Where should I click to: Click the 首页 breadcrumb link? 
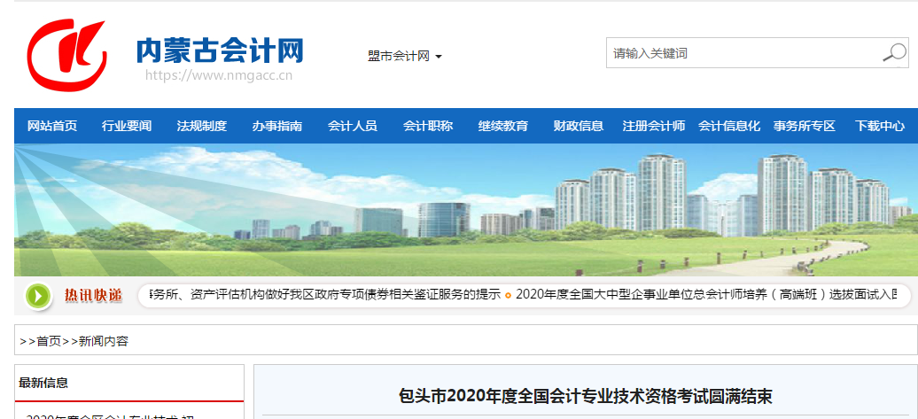49,341
